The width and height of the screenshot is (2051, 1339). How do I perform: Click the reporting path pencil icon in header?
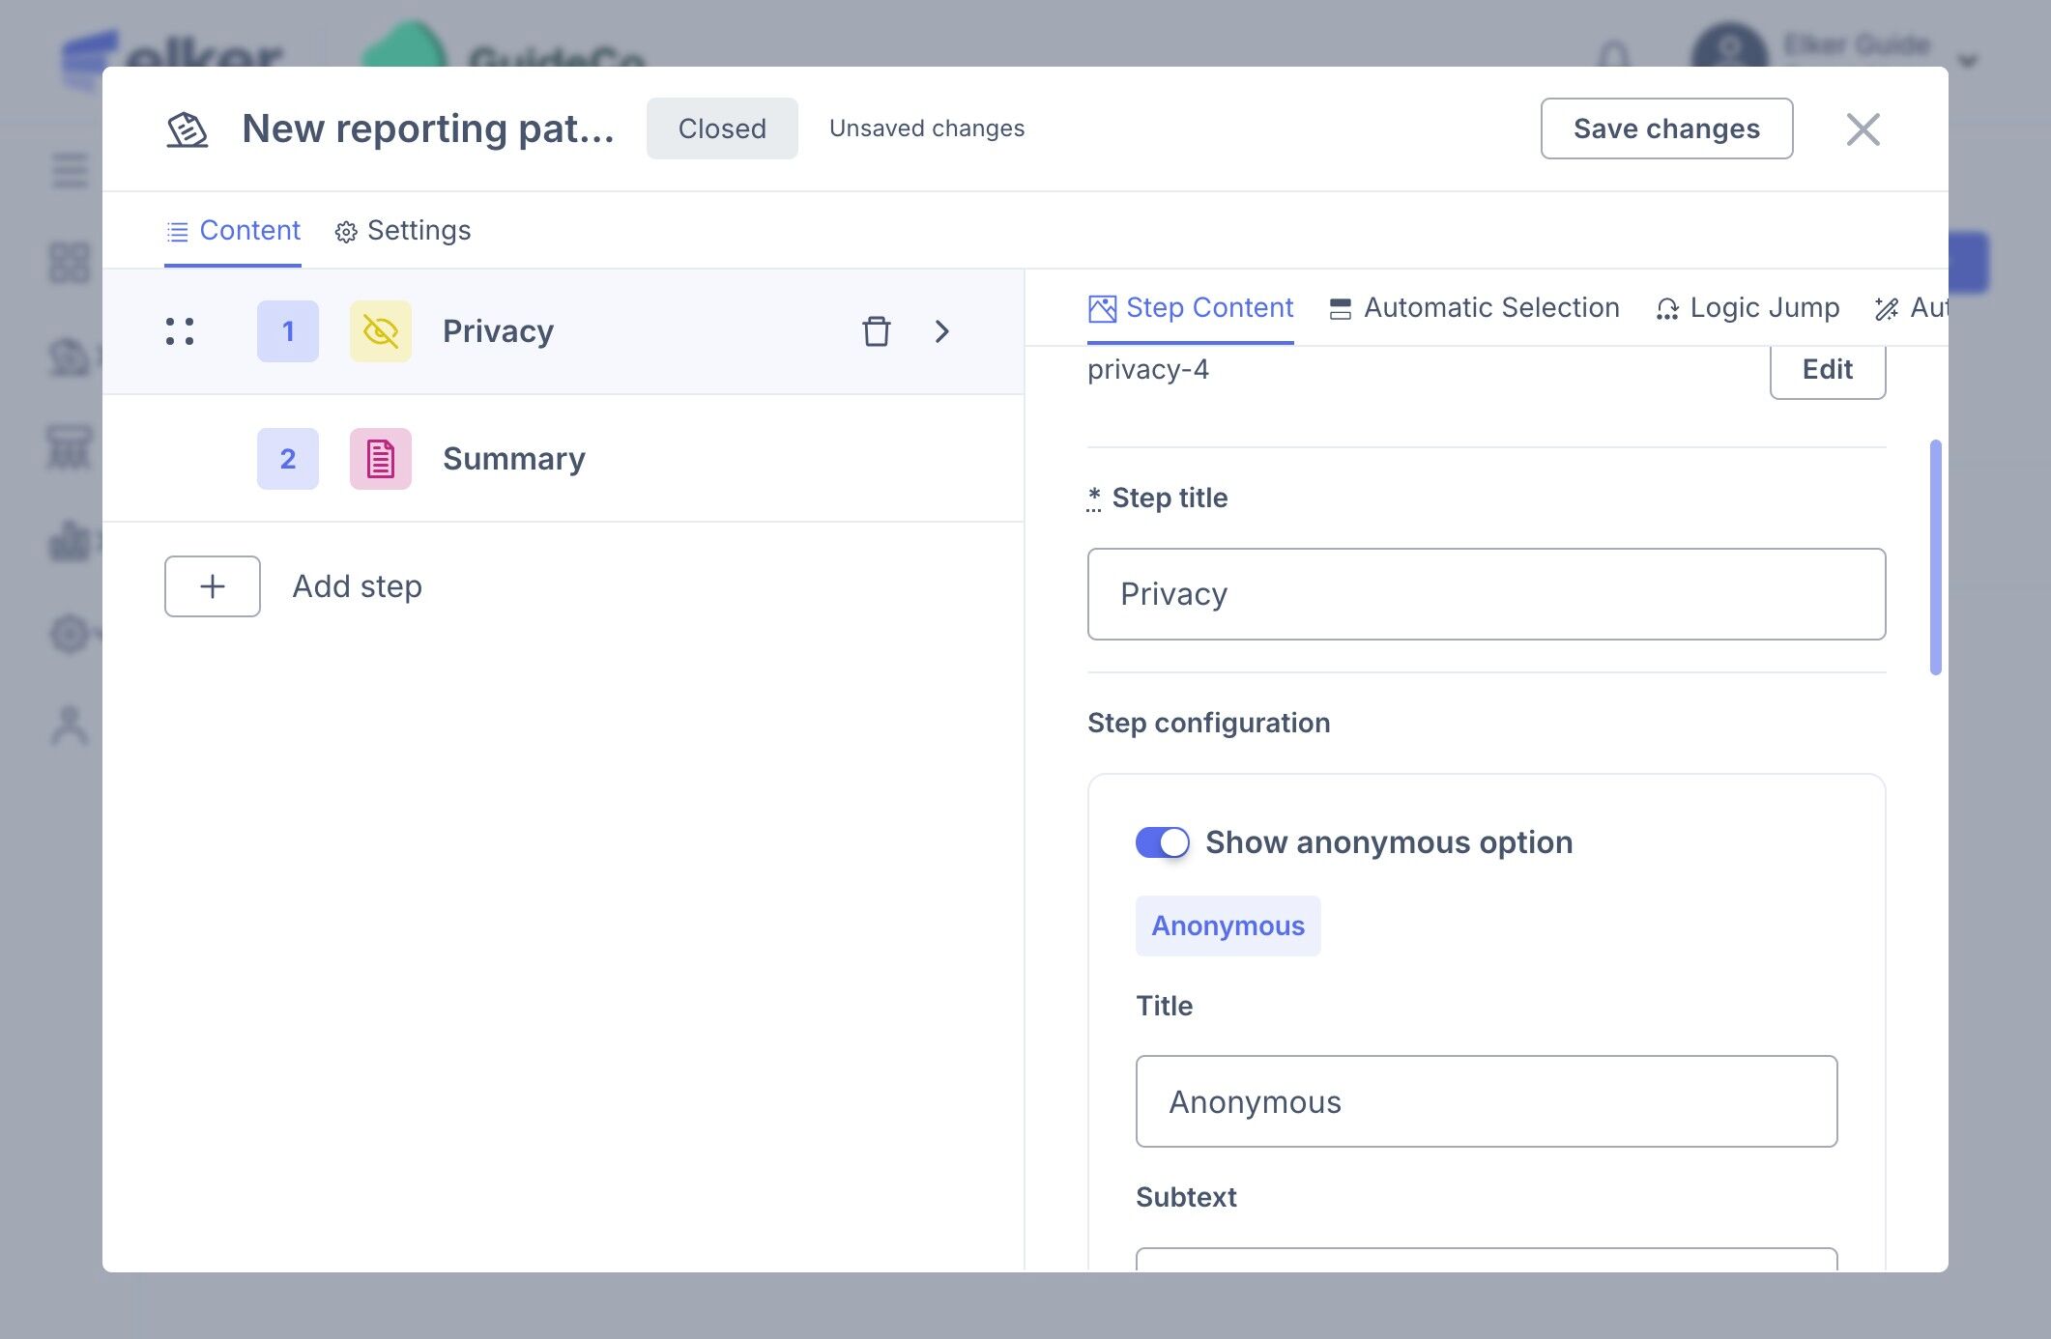(188, 128)
